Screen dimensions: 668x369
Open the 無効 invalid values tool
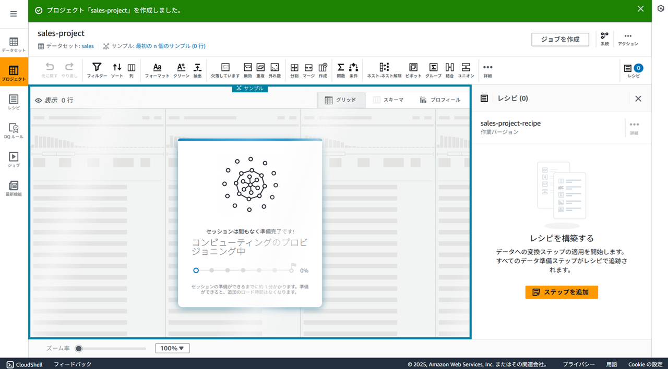(248, 70)
